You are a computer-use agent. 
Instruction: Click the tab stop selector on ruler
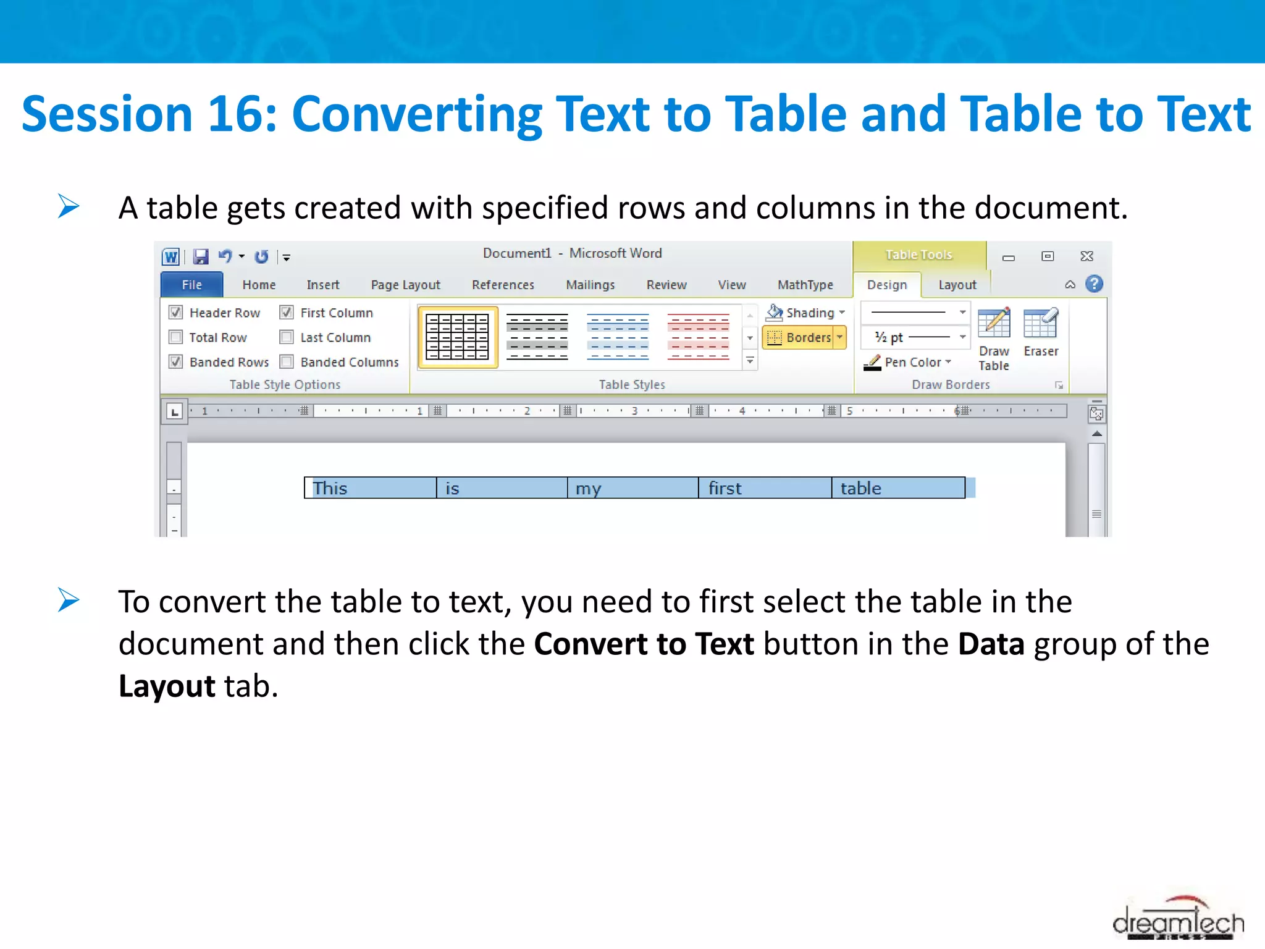(x=174, y=412)
